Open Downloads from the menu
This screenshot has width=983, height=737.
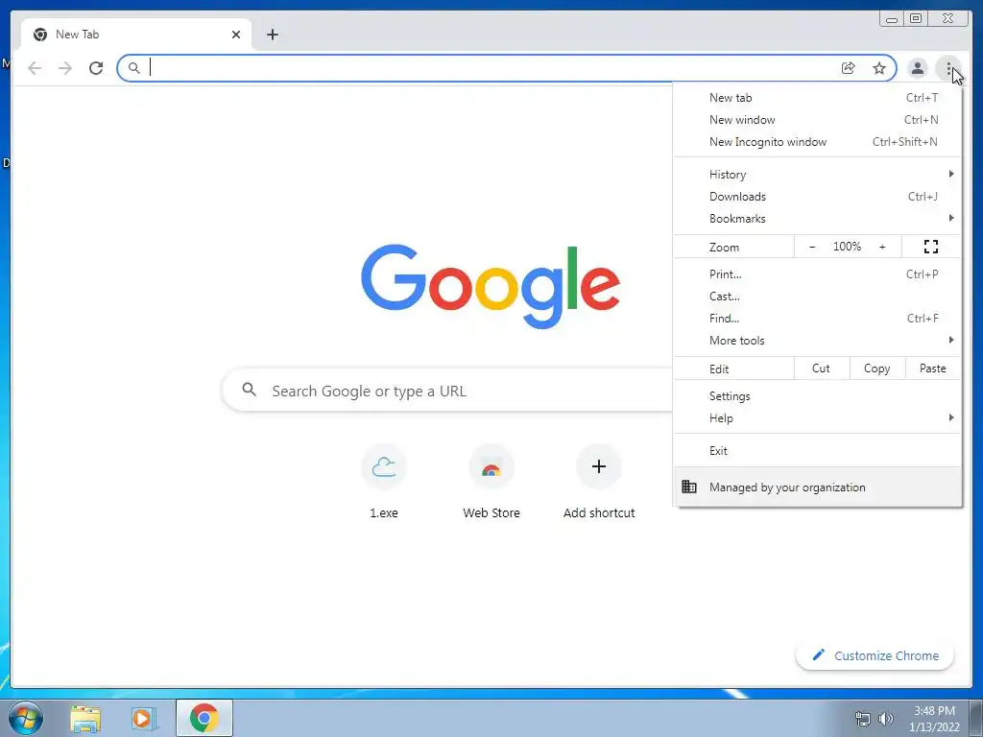coord(818,196)
